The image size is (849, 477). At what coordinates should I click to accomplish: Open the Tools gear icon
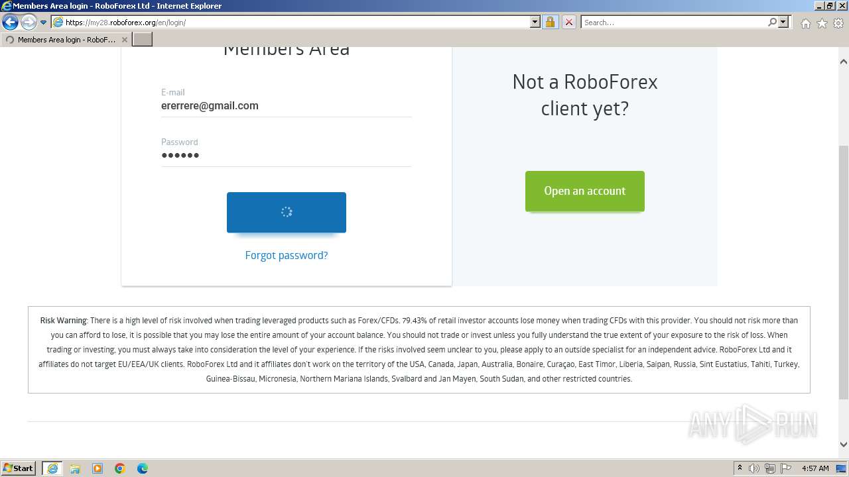(x=838, y=23)
